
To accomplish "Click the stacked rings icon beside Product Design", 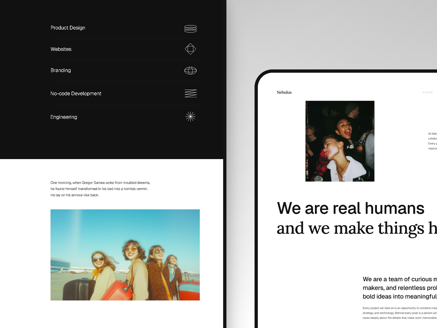I will pos(190,29).
